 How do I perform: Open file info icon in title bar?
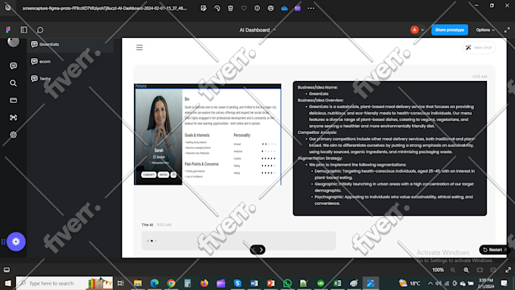point(257,8)
